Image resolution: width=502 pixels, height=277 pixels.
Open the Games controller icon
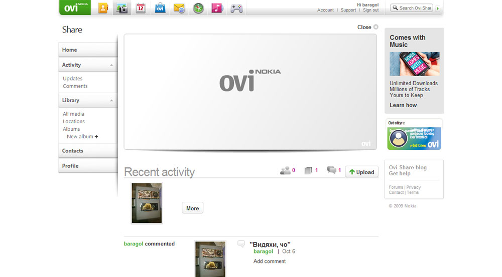236,9
